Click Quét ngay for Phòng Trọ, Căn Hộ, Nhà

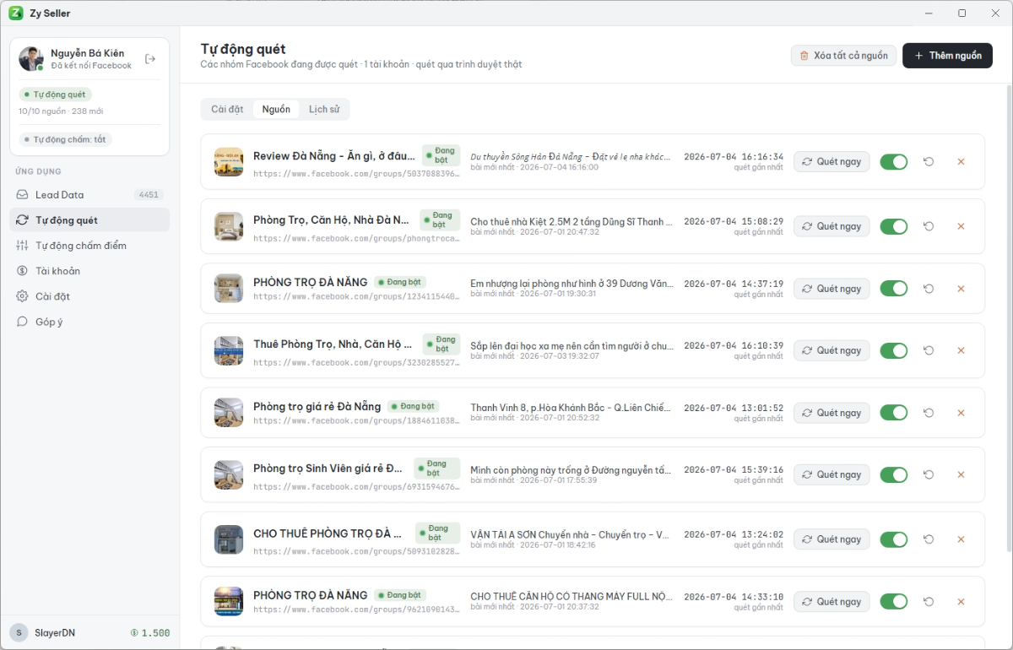[x=832, y=226]
